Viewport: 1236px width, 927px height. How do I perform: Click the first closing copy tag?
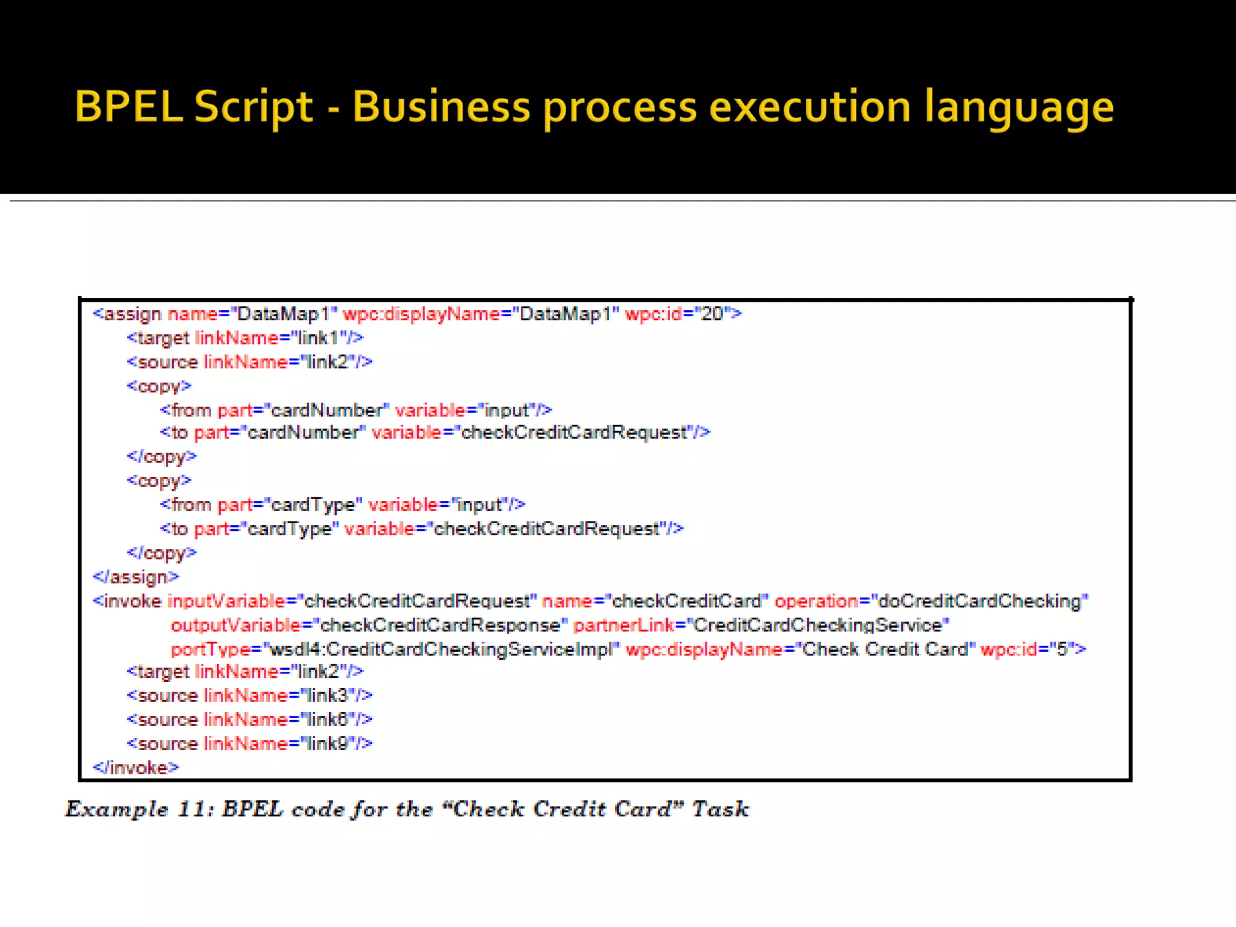[161, 457]
